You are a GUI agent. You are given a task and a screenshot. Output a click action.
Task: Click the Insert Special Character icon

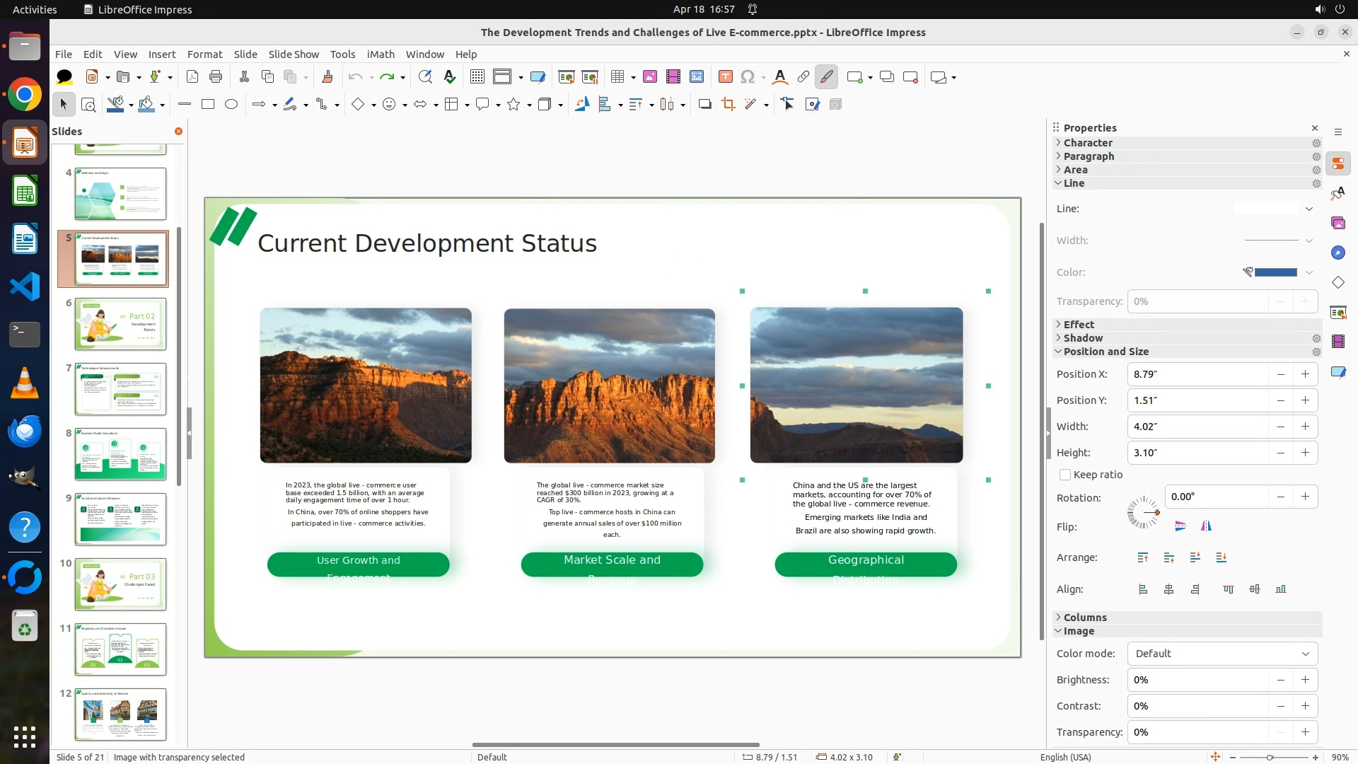click(x=748, y=77)
